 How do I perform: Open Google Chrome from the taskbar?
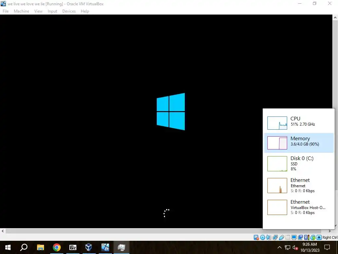57,247
